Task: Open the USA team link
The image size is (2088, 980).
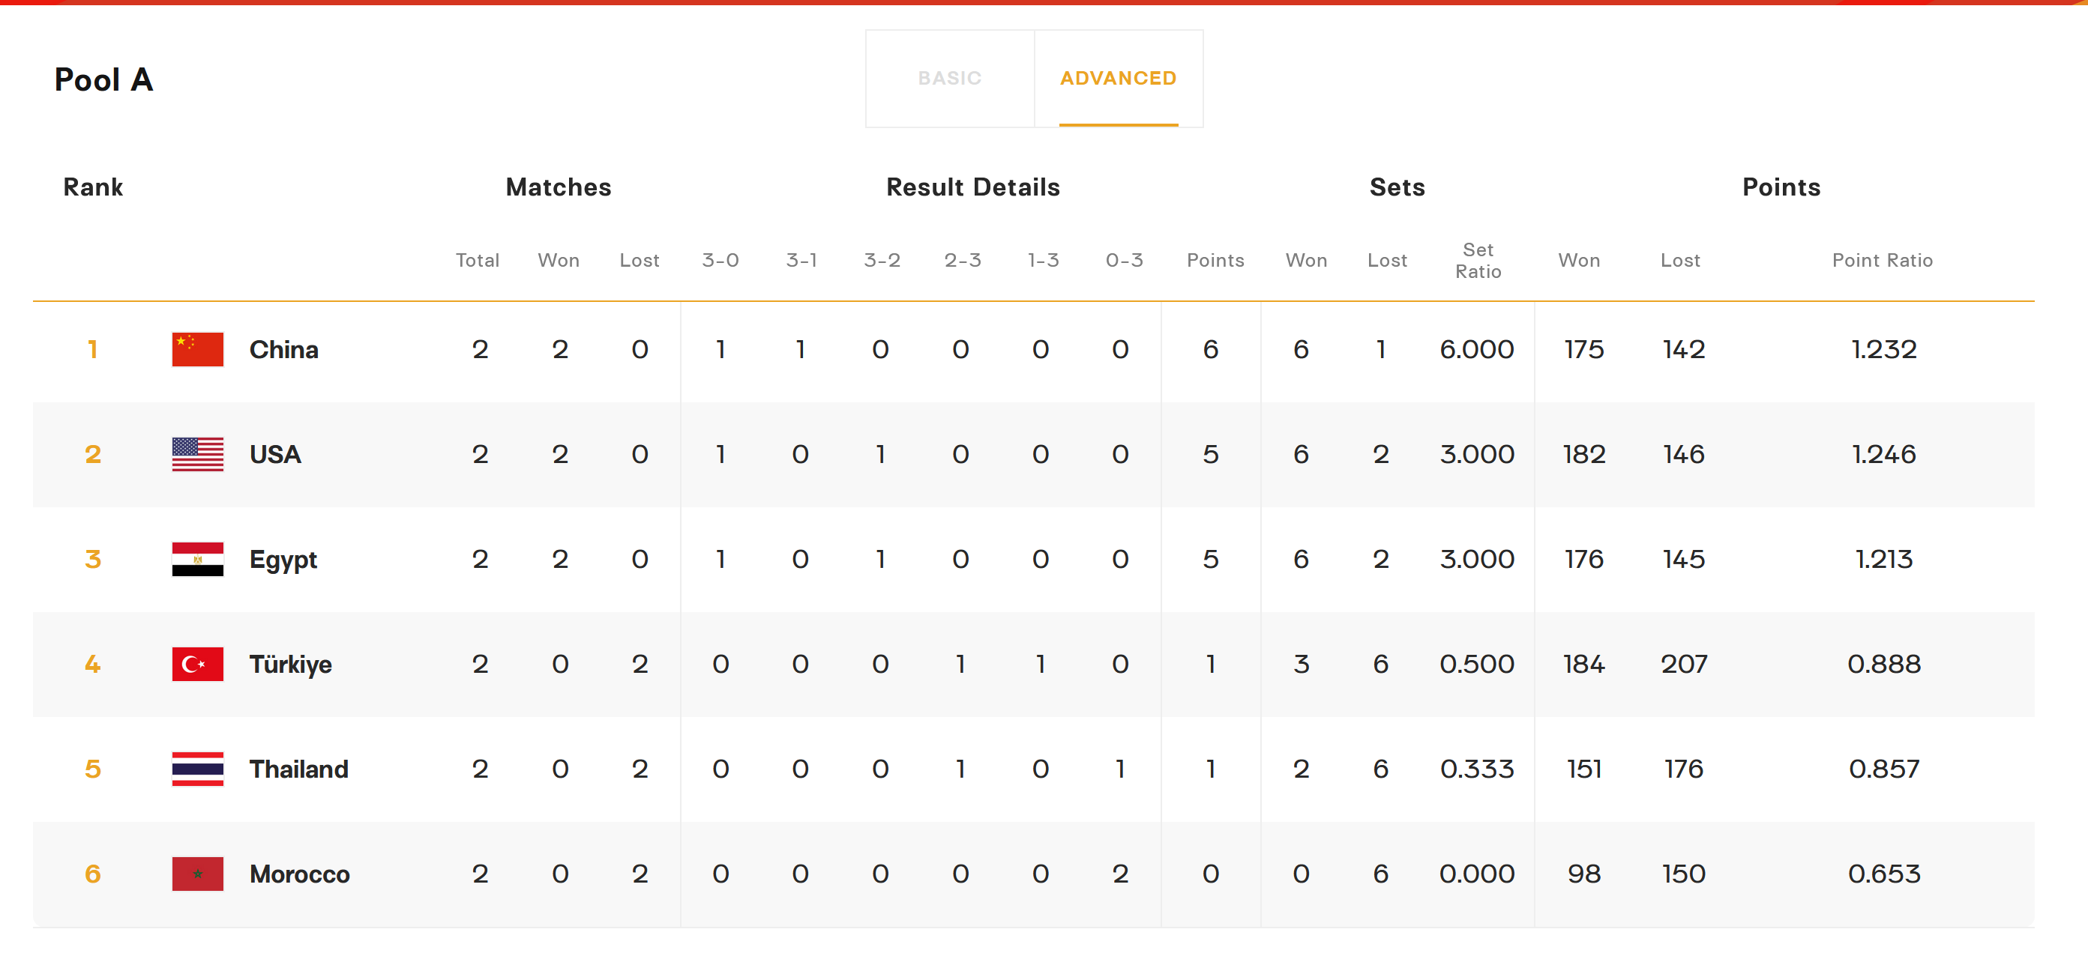Action: [x=275, y=454]
